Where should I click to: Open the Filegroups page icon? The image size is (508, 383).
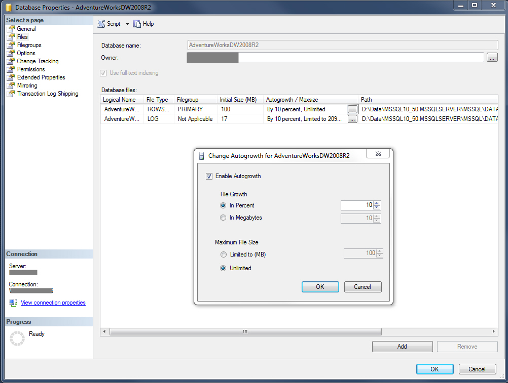point(10,45)
